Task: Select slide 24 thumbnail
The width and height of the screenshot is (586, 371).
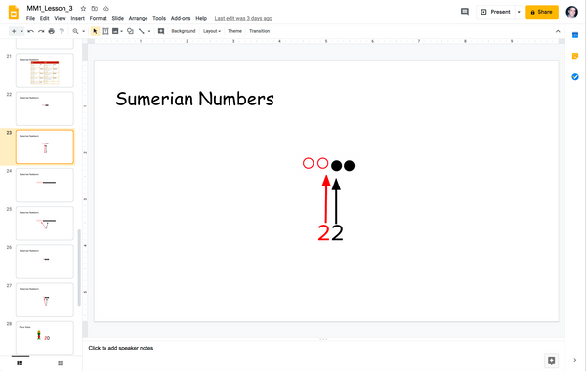Action: pos(45,185)
